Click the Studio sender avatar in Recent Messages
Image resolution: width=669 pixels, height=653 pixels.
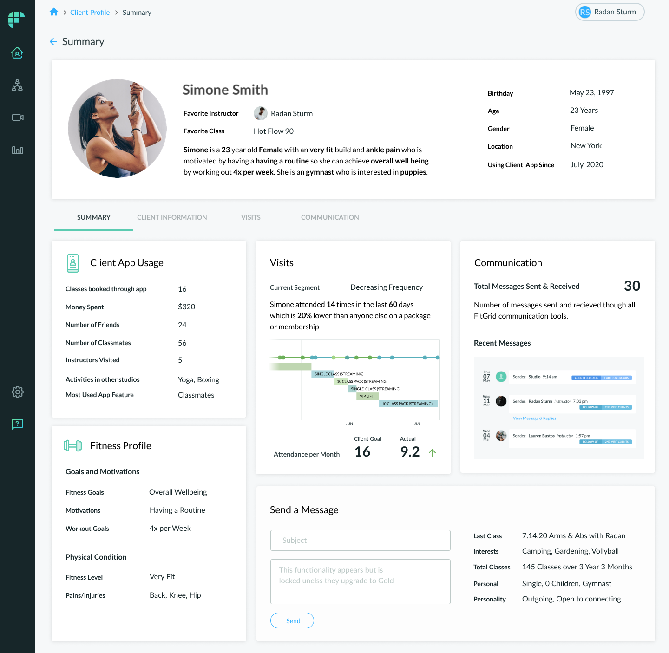click(501, 377)
